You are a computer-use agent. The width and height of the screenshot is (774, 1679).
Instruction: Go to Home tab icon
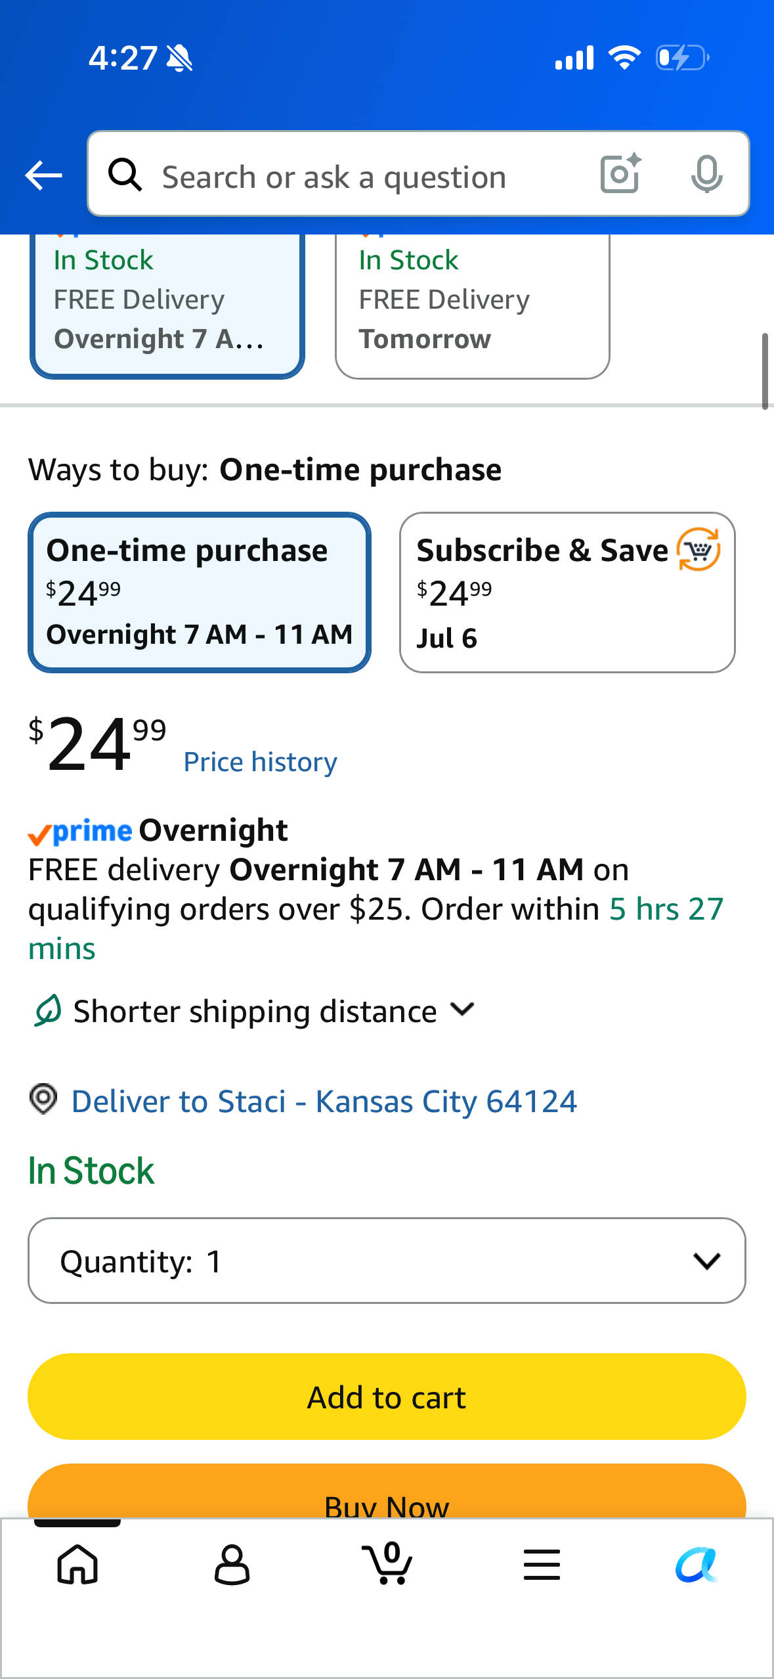pyautogui.click(x=77, y=1564)
